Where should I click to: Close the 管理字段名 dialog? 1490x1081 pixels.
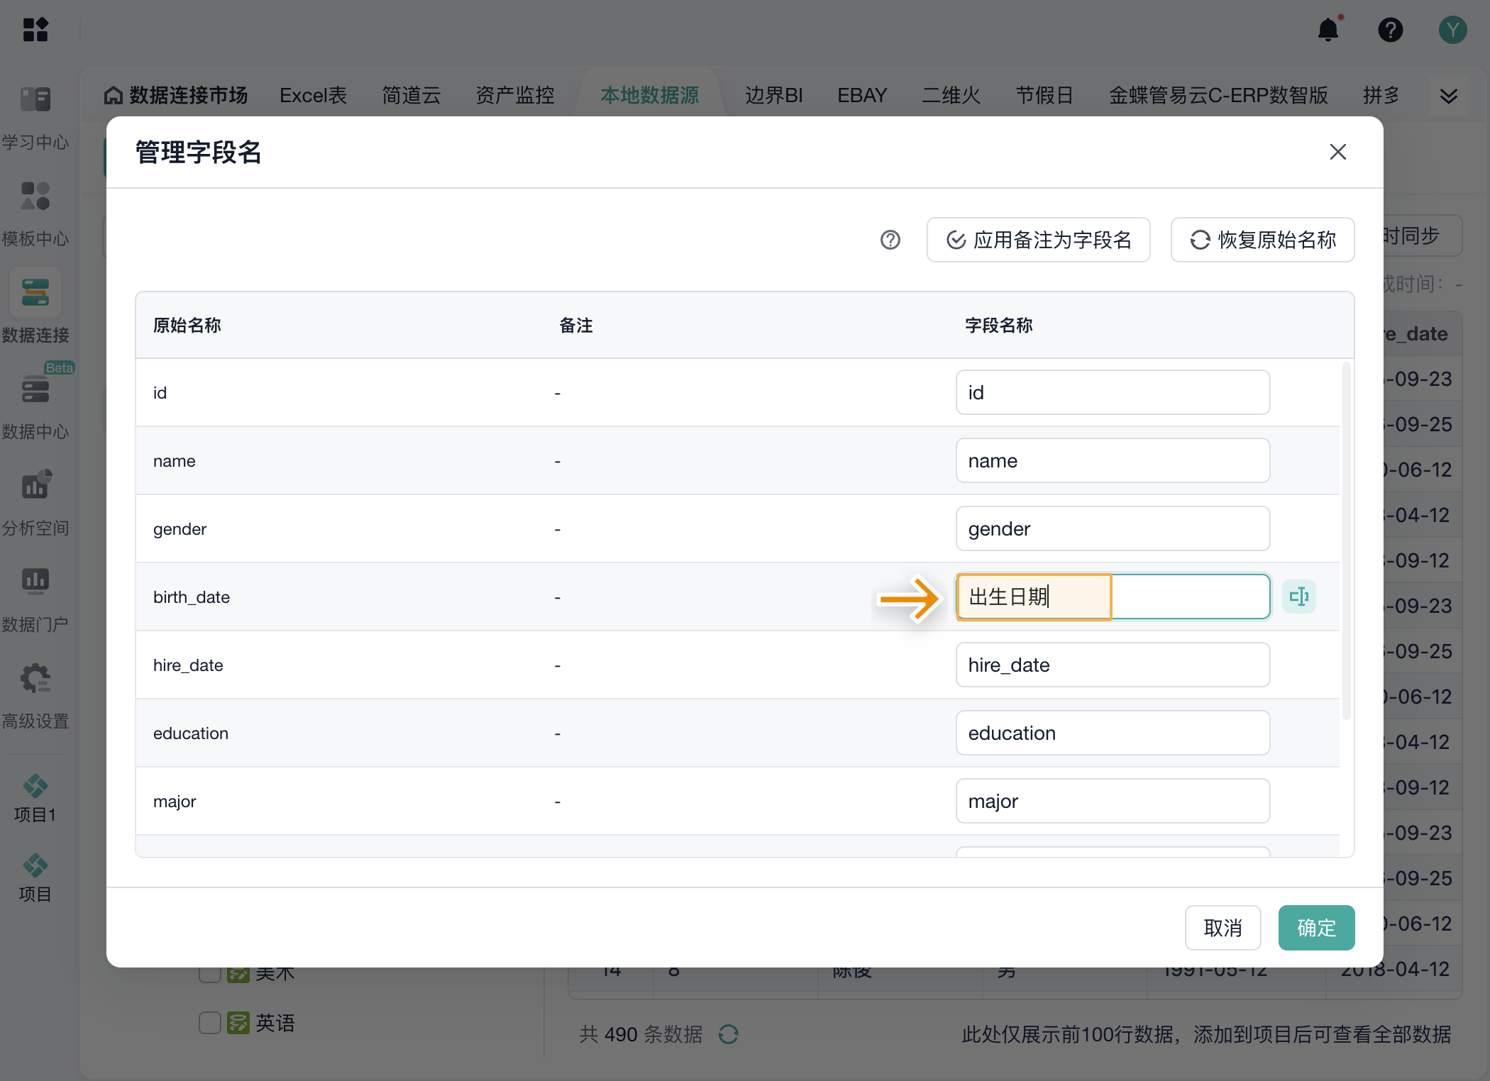pyautogui.click(x=1338, y=152)
